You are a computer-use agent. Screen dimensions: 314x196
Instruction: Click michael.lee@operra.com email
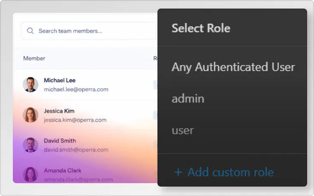click(76, 89)
